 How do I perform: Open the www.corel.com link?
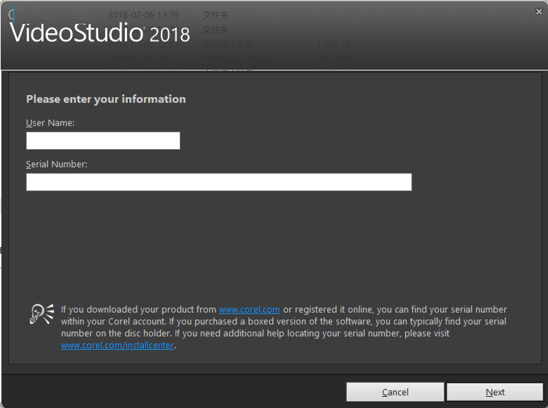[x=249, y=310]
